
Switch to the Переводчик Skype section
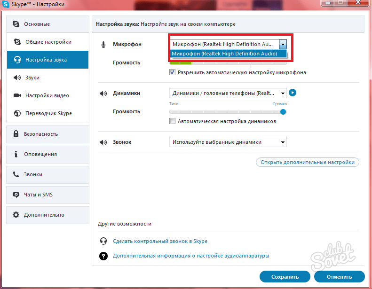48,113
